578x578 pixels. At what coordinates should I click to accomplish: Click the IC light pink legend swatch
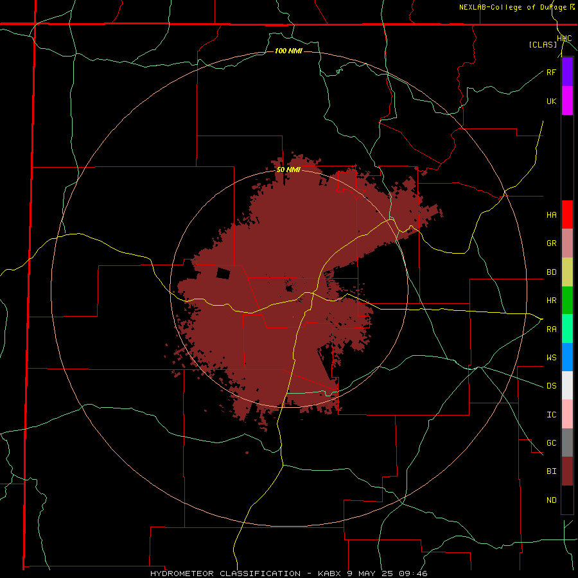(567, 414)
